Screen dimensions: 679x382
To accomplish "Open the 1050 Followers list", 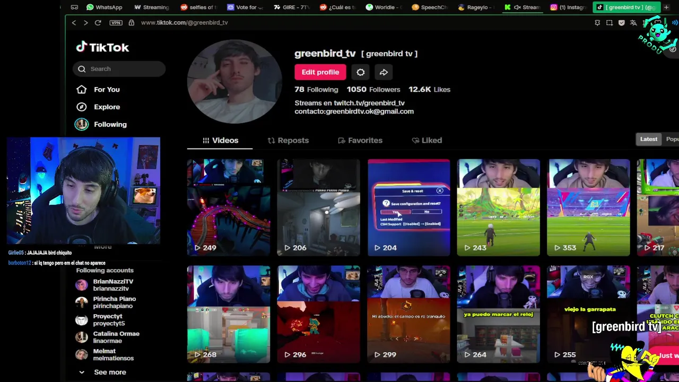I will [373, 90].
